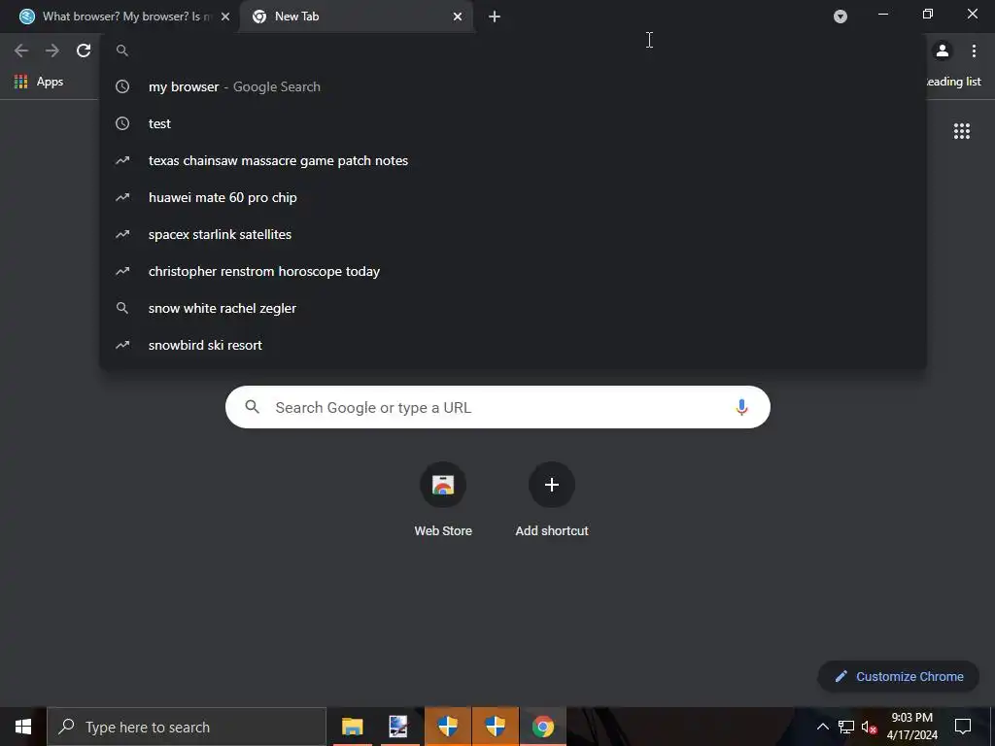The image size is (995, 746).
Task: Select the New Tab tab
Action: click(x=358, y=17)
